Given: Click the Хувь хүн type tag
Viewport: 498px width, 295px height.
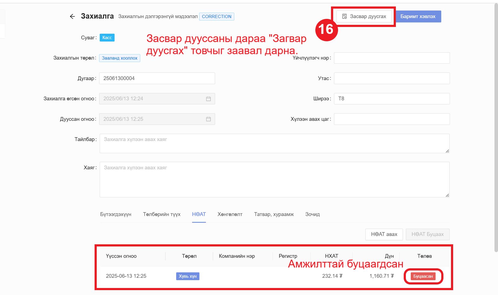Looking at the screenshot, I should (188, 276).
